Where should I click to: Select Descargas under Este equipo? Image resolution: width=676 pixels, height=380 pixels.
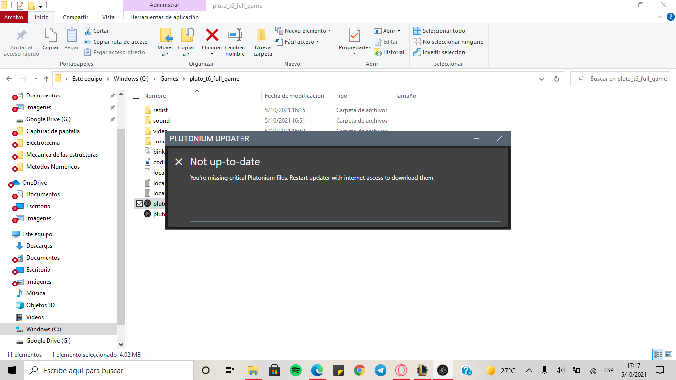click(39, 246)
